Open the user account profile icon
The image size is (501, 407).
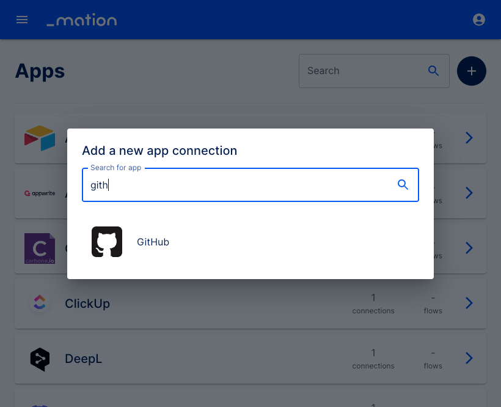point(478,20)
